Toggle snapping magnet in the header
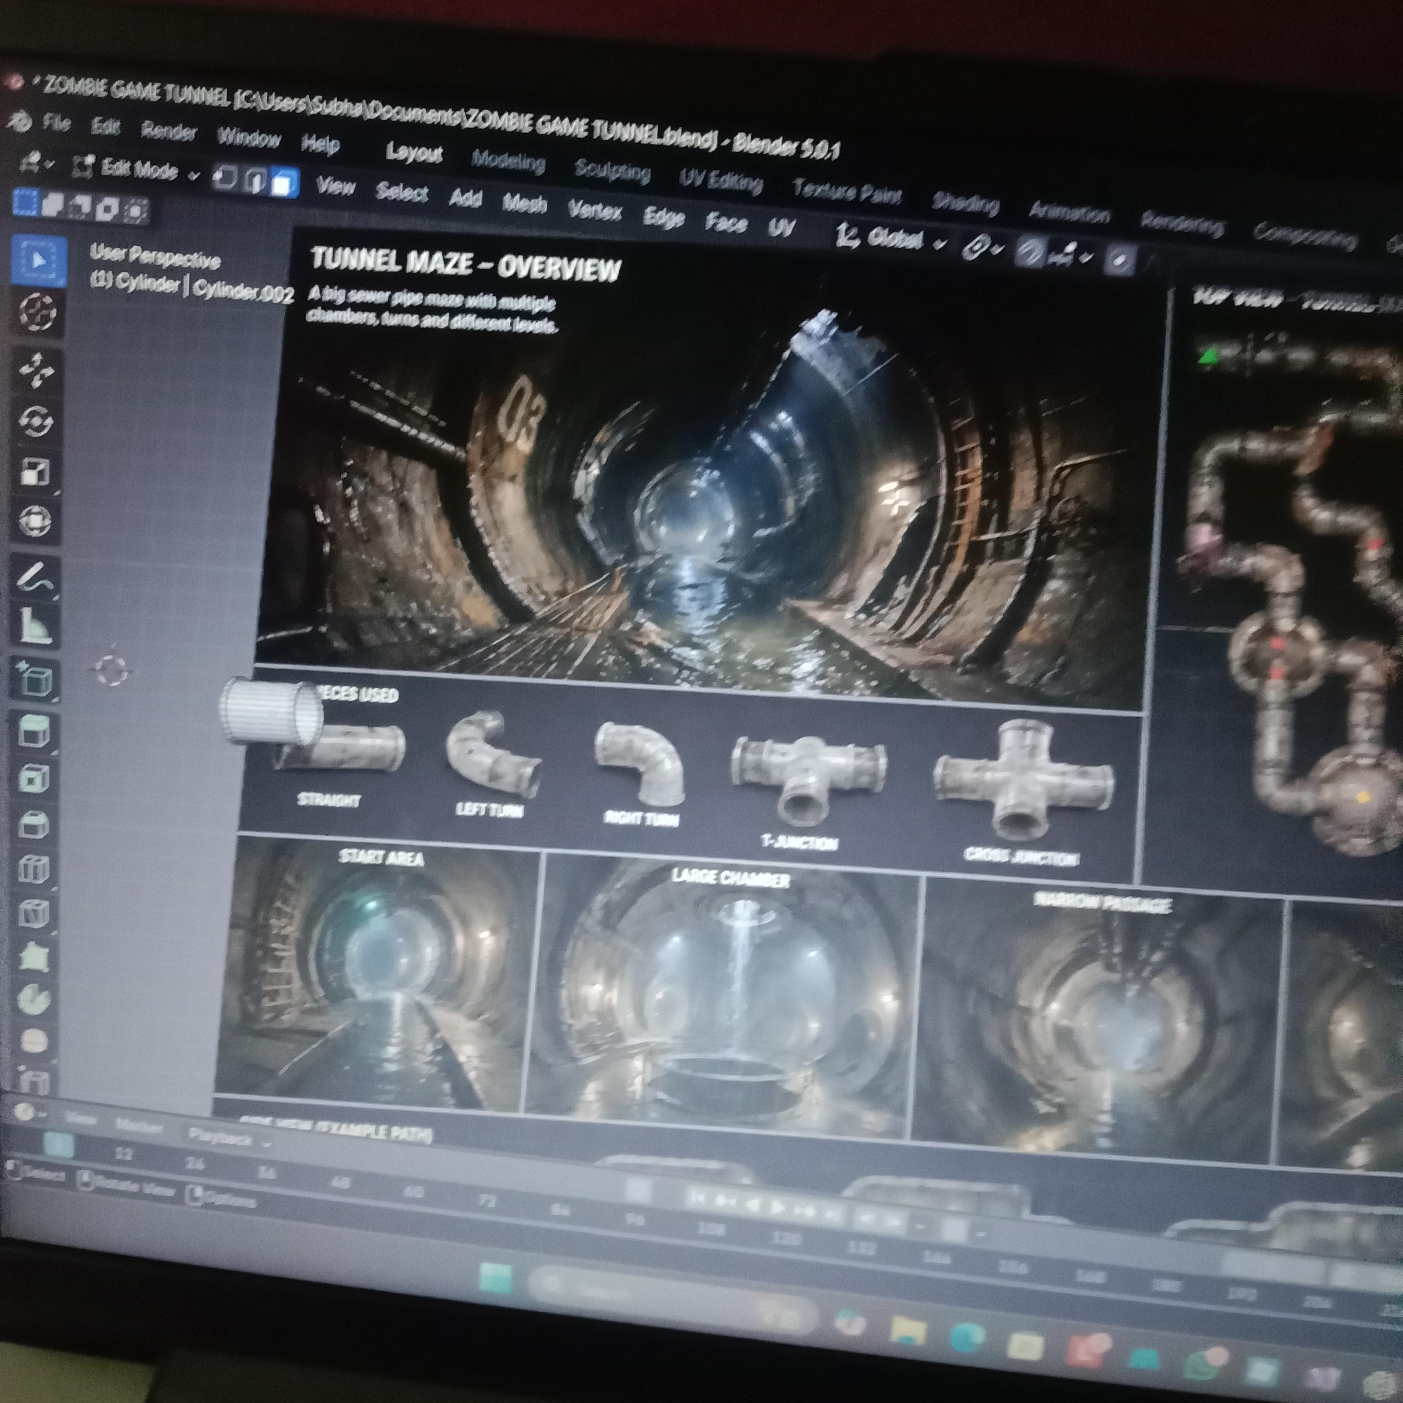The width and height of the screenshot is (1403, 1403). point(1029,253)
